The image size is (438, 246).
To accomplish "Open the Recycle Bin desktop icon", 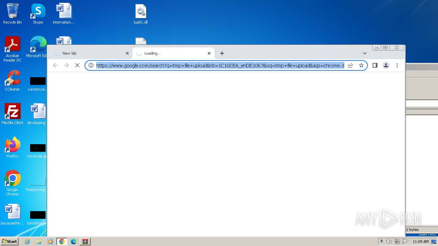I will 12,14.
